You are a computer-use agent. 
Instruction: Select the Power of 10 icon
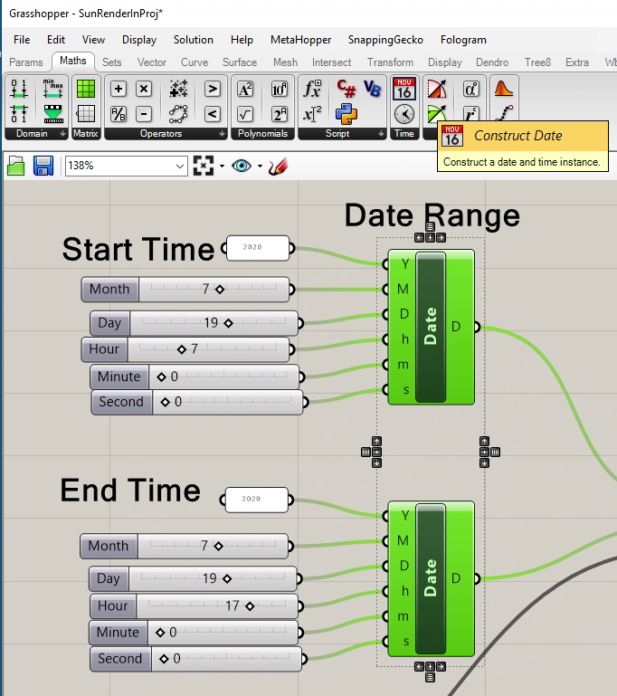click(x=280, y=89)
